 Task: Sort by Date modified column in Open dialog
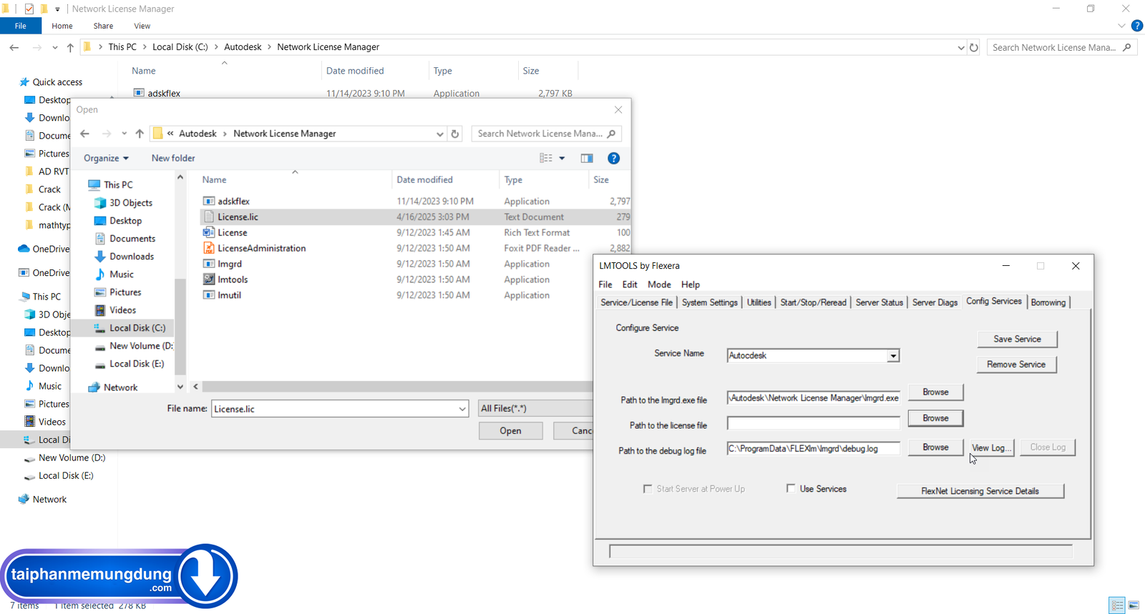point(424,180)
